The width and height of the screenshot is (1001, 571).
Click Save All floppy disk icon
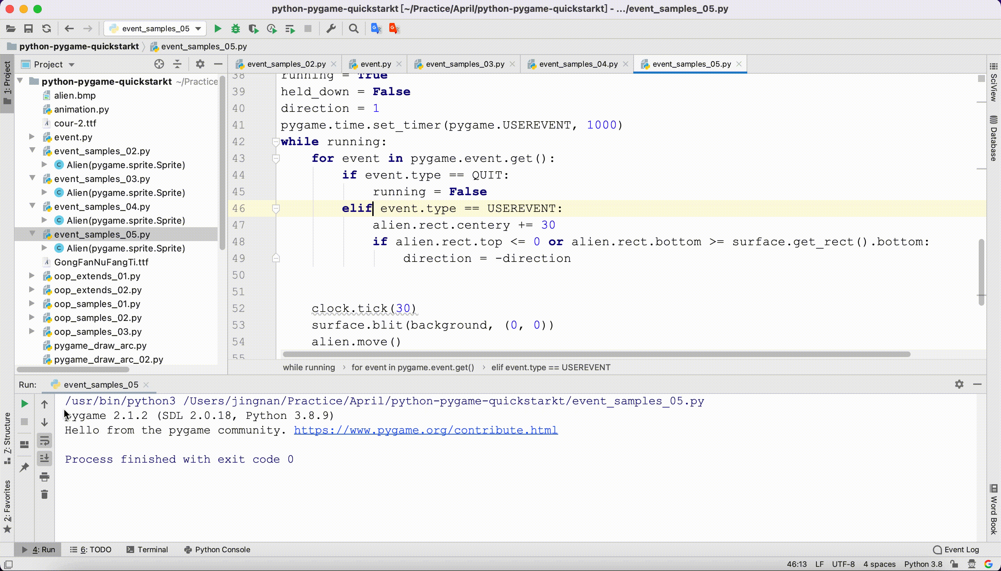click(28, 28)
